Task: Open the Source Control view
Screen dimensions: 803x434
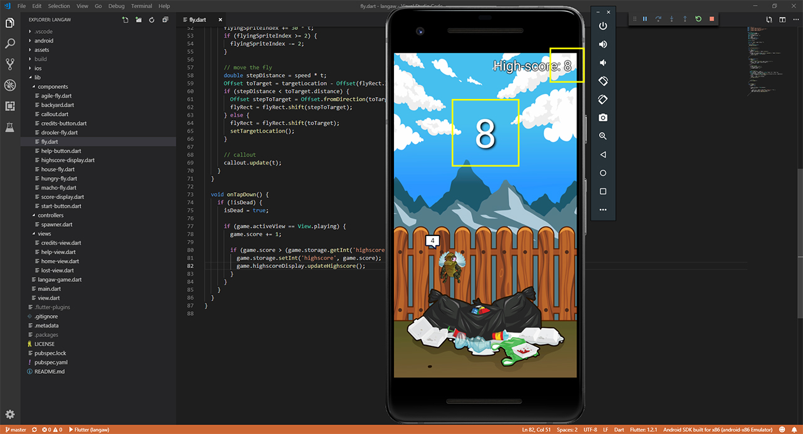Action: (x=10, y=64)
